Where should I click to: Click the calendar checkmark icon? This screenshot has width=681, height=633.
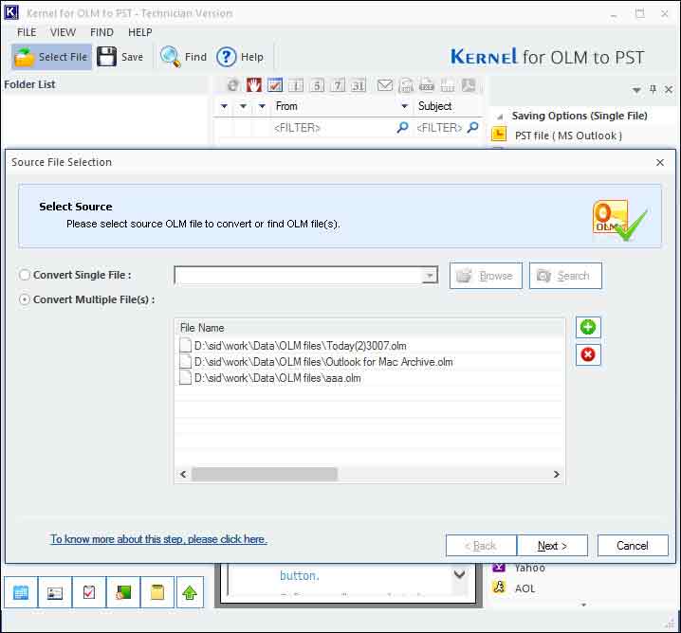[x=275, y=85]
